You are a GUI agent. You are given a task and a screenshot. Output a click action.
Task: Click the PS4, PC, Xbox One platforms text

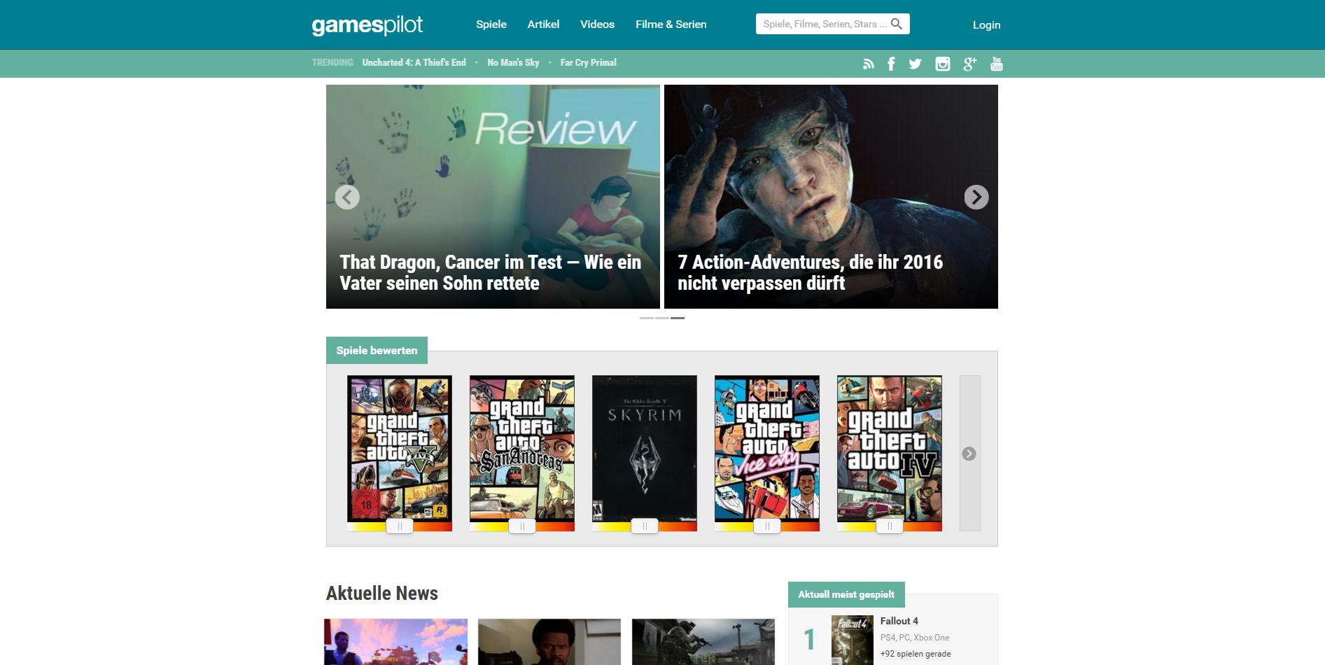[915, 638]
